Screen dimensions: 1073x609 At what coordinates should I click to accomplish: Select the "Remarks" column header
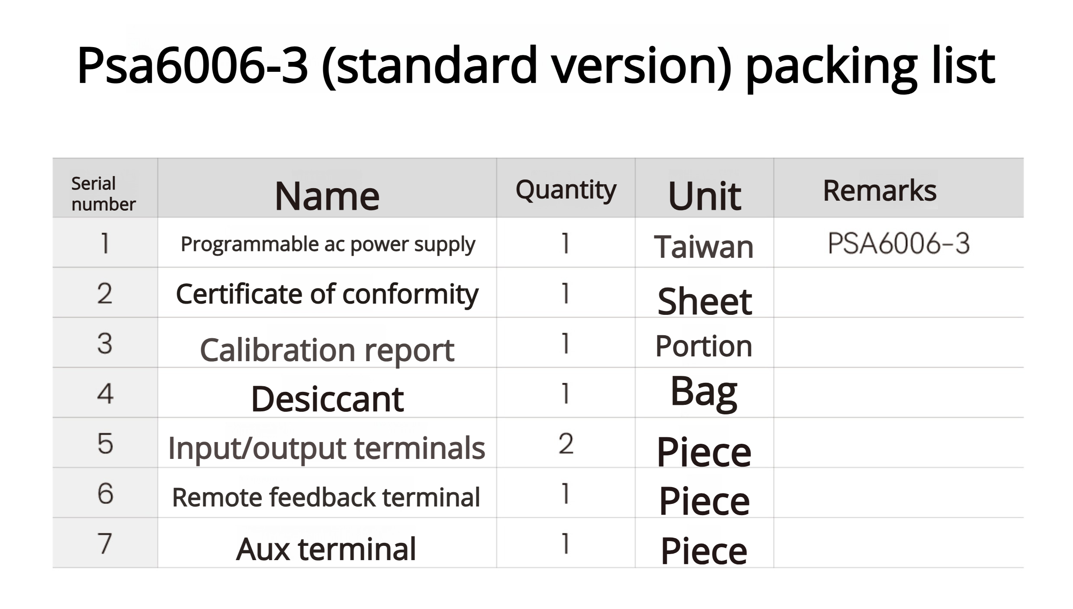pos(880,190)
